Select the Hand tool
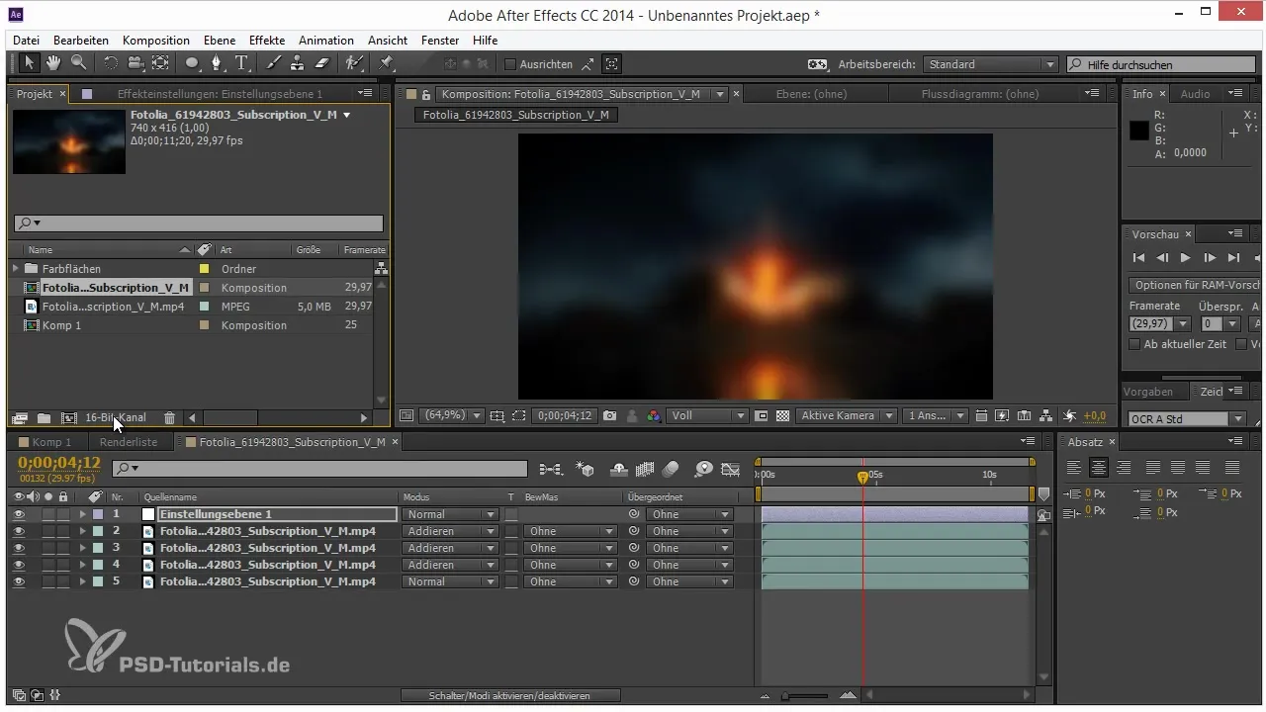 (53, 63)
